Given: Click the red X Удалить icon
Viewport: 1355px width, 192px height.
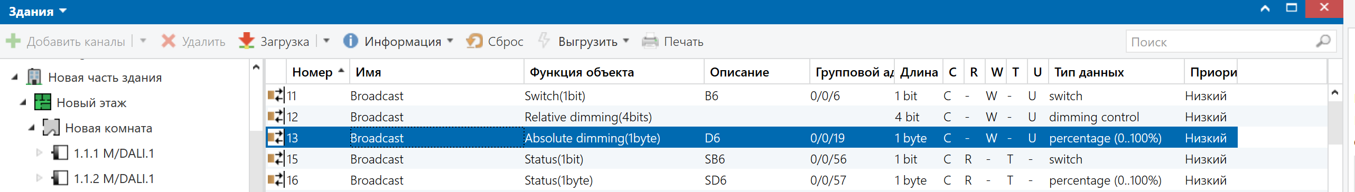Looking at the screenshot, I should pyautogui.click(x=169, y=41).
